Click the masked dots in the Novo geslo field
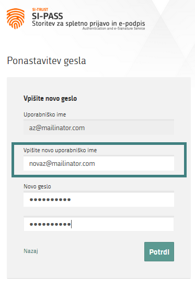Screen dimensions: 195x285 pos(50,199)
